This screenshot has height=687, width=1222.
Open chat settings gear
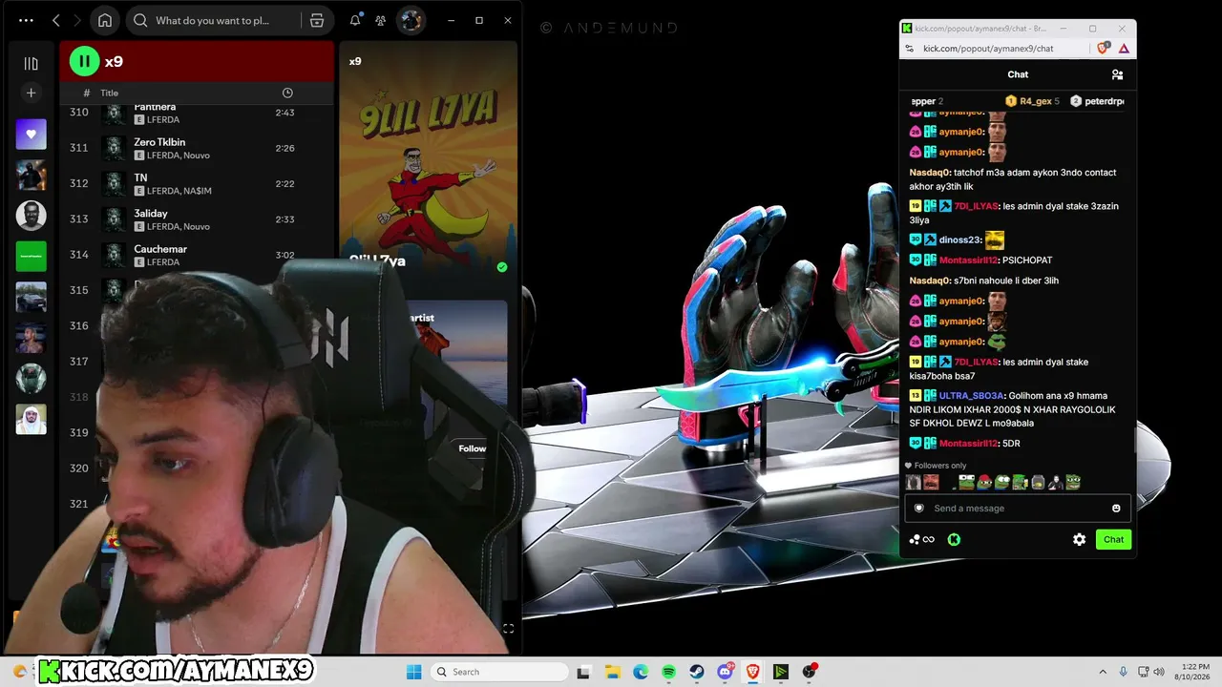point(1079,540)
